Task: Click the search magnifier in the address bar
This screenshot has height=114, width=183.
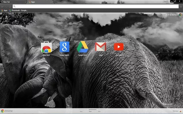Action: pyautogui.click(x=14, y=6)
